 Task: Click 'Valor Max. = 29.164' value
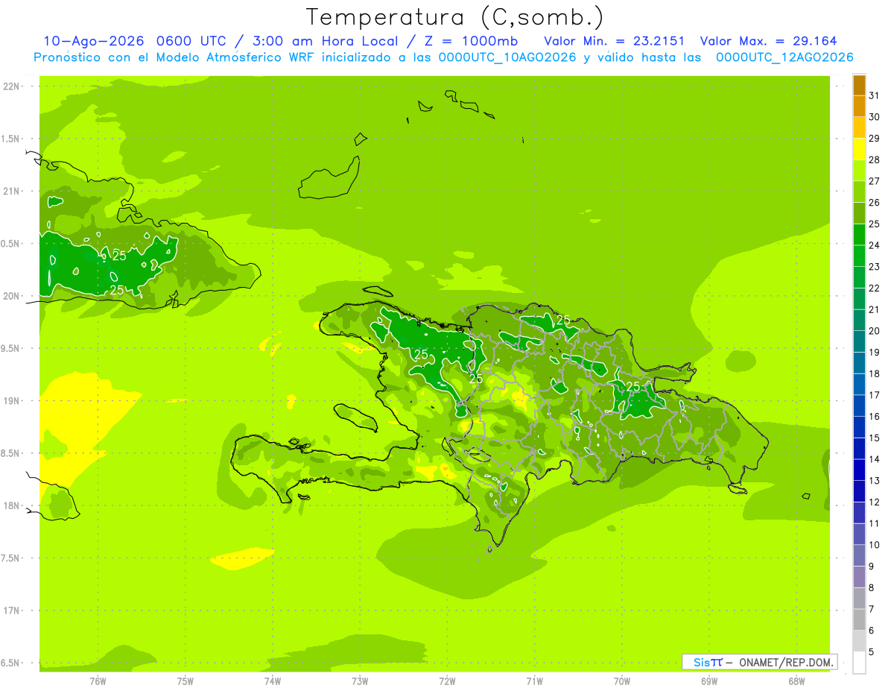coord(769,41)
